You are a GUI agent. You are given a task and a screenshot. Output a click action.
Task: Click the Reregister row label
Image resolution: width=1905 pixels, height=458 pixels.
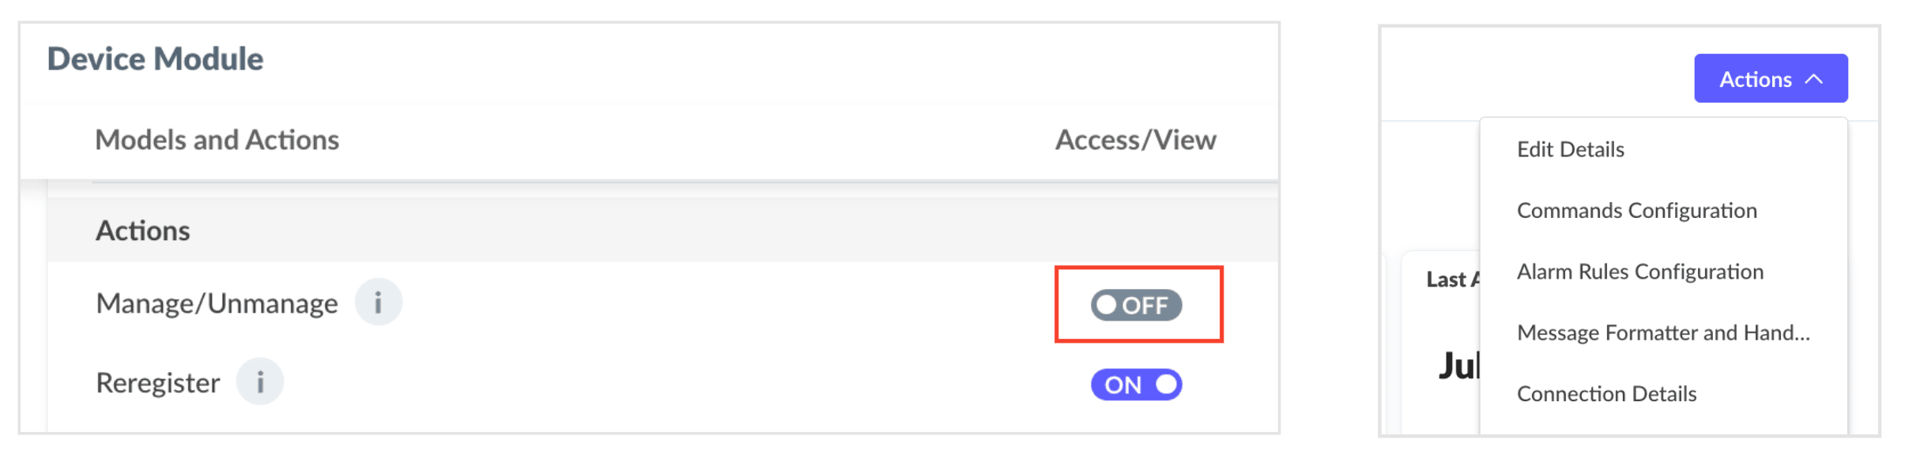[157, 383]
